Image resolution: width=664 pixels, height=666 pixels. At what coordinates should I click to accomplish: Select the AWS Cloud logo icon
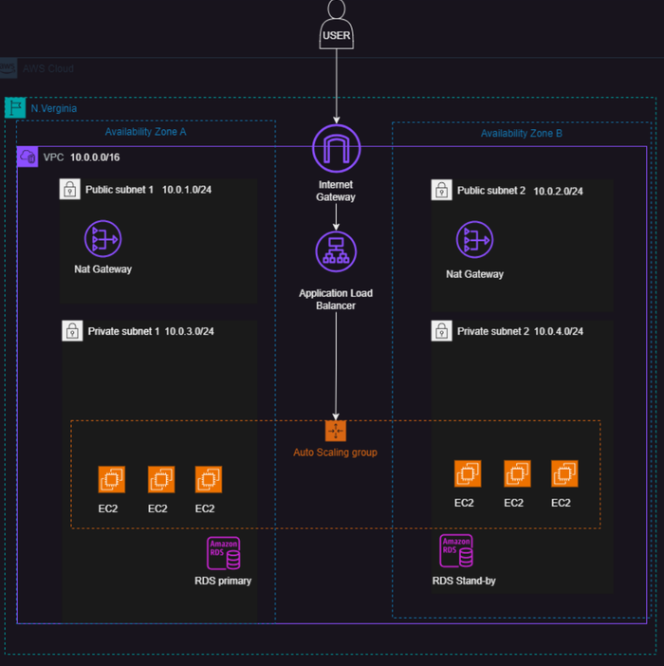click(x=8, y=68)
